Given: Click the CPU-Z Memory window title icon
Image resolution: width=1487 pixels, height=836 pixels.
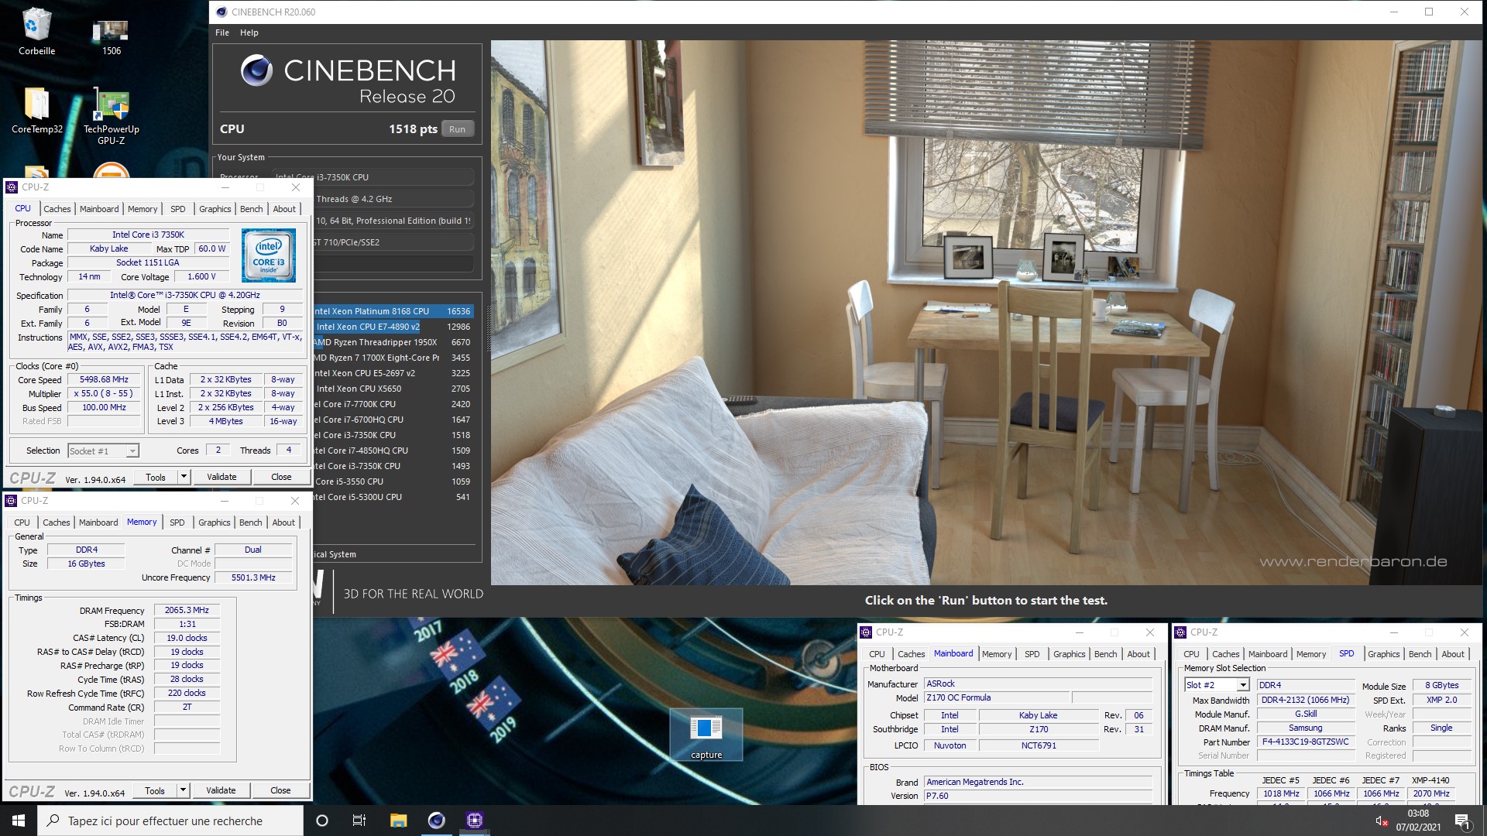Looking at the screenshot, I should tap(11, 501).
